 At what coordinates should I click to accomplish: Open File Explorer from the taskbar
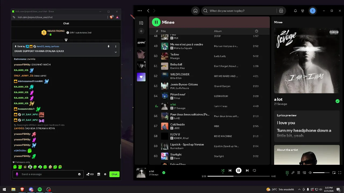click(x=13, y=190)
